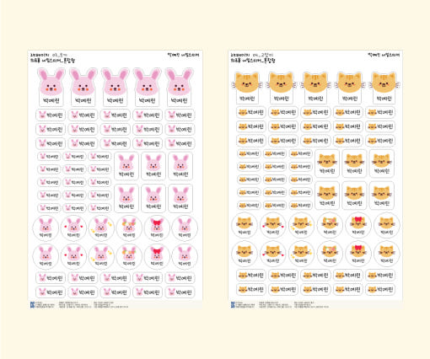Click the name sticker label at rabbit sheet top-right
The width and height of the screenshot is (430, 359).
pos(183,55)
